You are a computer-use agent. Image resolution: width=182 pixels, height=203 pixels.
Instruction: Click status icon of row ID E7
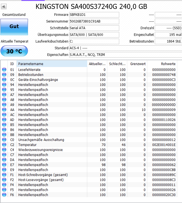point(4,165)
